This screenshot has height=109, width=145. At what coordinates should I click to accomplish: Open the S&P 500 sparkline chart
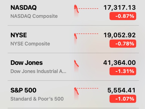coord(86,94)
